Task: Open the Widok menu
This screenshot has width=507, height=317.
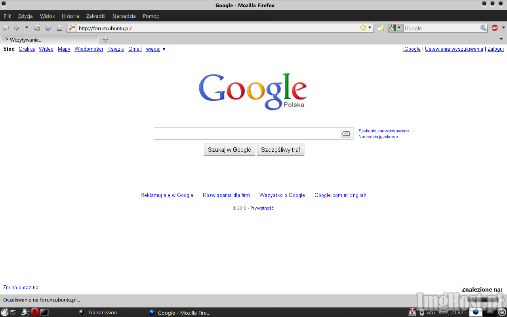Action: 47,16
